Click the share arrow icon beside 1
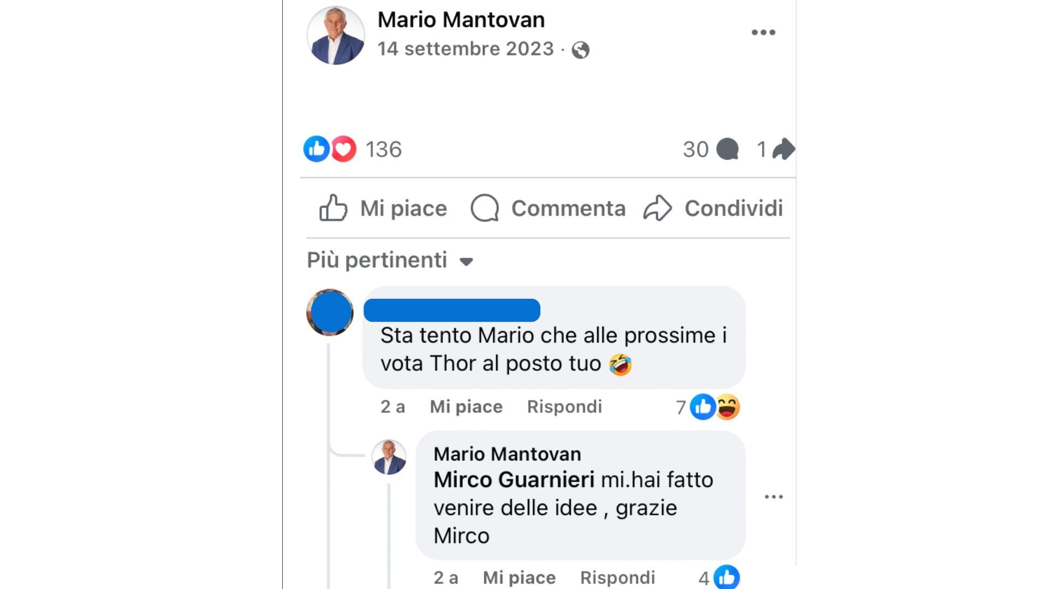 (x=784, y=149)
